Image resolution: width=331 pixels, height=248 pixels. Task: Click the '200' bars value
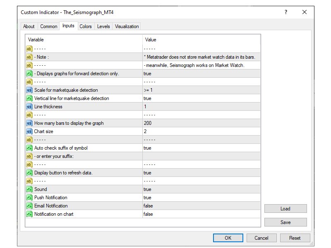[148, 123]
